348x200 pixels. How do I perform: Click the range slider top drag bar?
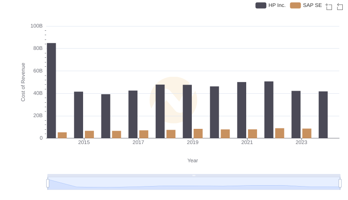pos(194,175)
